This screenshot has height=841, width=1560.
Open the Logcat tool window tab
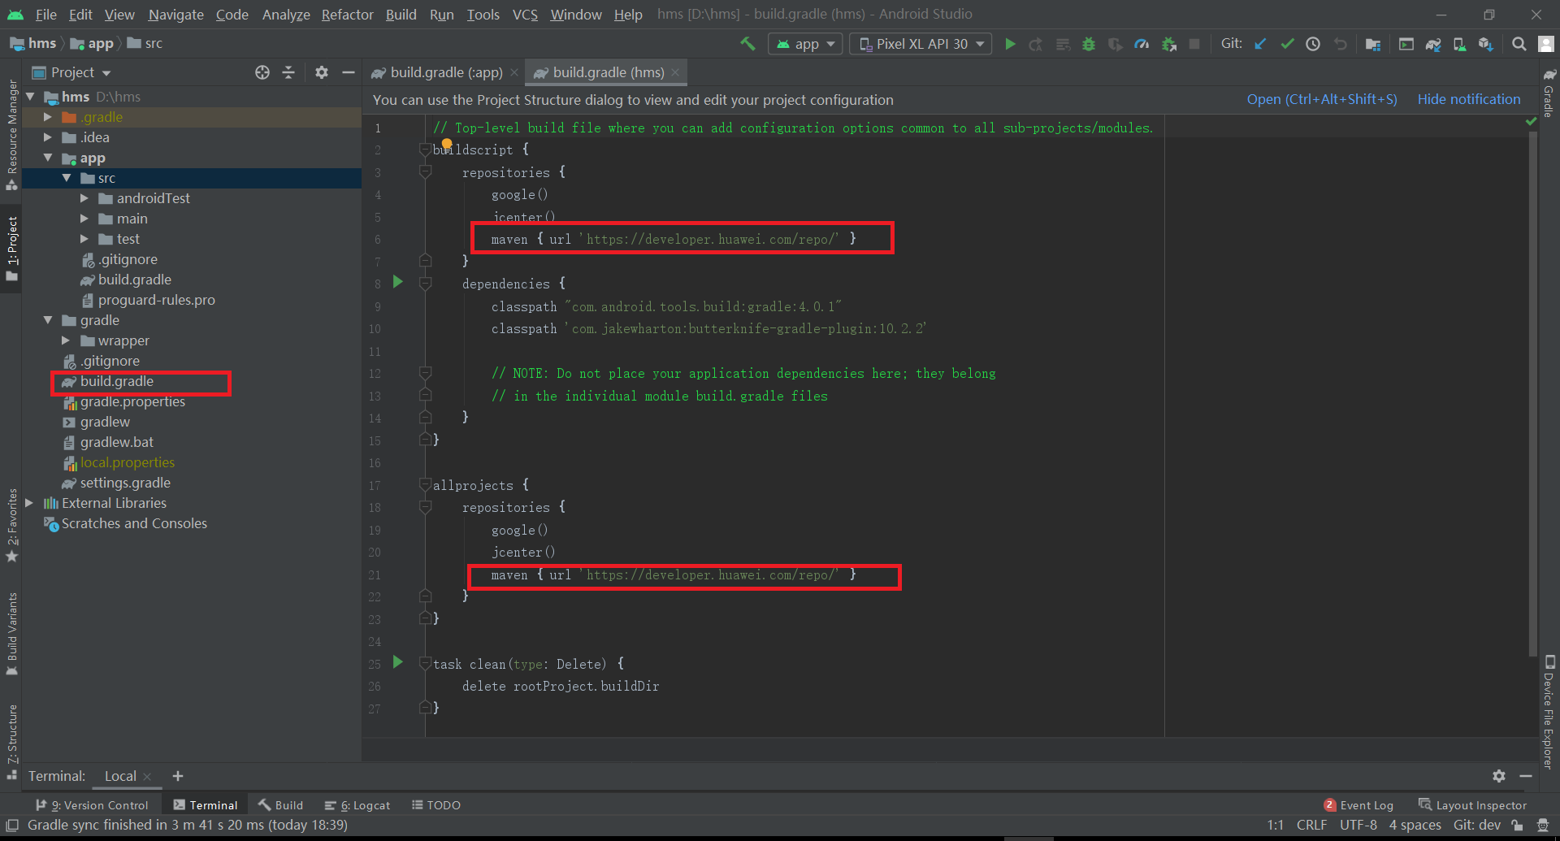(x=357, y=805)
